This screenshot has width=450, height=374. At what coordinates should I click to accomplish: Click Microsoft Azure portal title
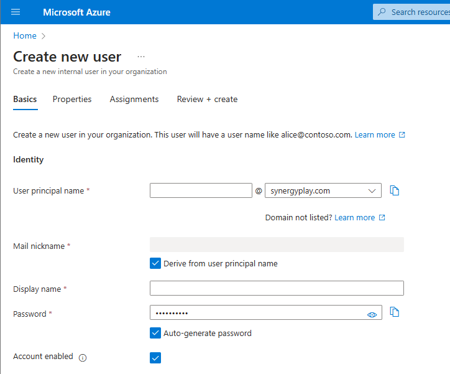76,12
